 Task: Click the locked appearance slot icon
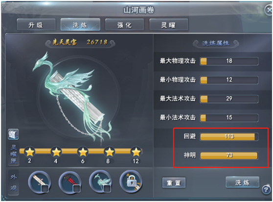pyautogui.click(x=131, y=181)
